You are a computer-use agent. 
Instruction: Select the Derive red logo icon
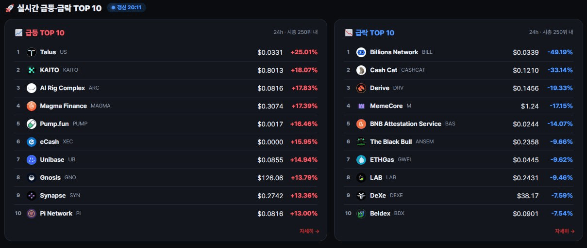(x=361, y=88)
